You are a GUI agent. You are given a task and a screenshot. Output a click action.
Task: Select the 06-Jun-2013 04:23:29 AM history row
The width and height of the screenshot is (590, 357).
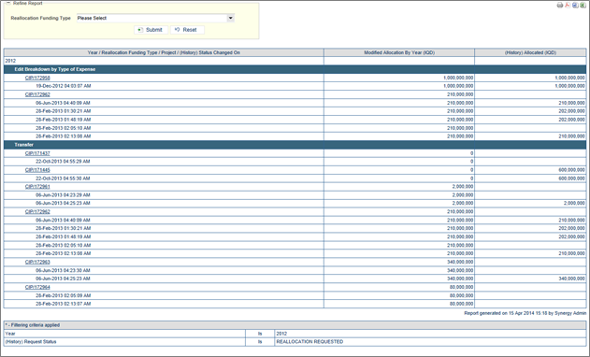click(295, 195)
